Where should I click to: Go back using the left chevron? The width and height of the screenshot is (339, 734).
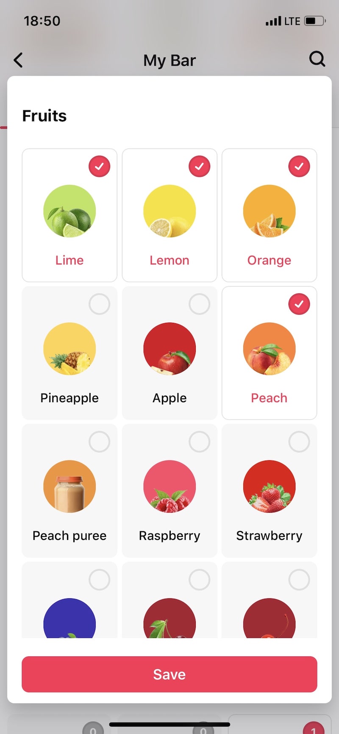(x=18, y=60)
